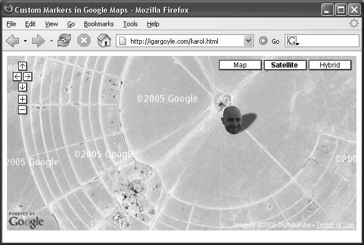The height and width of the screenshot is (245, 364).
Task: Pan the map left with arrow
Action: coord(17,77)
